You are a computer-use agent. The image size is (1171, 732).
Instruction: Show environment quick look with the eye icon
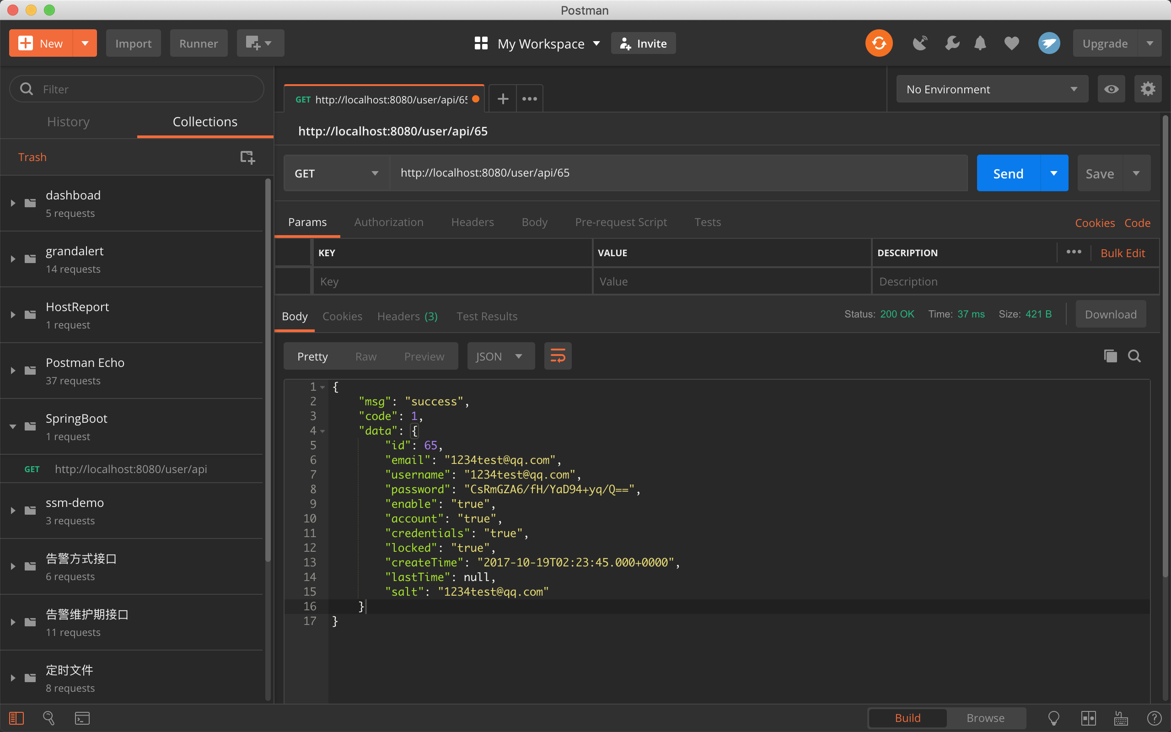click(1111, 89)
